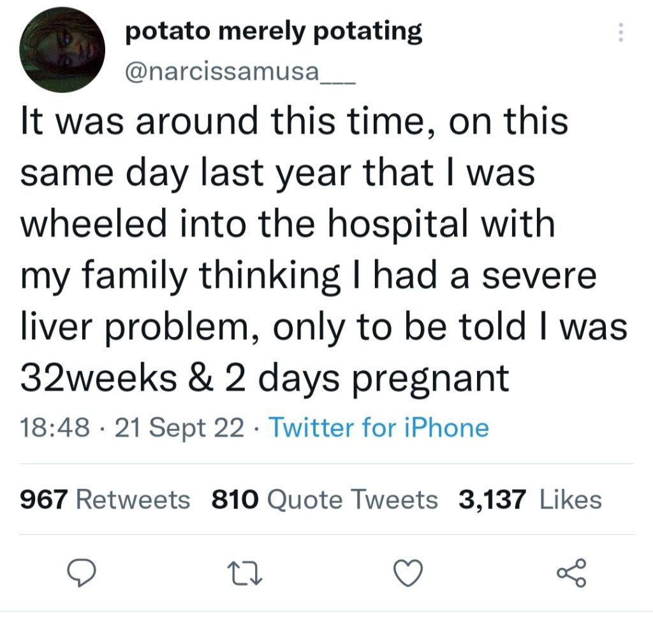653x628 pixels.
Task: Click the word "family" in the tweet
Action: coord(129,276)
